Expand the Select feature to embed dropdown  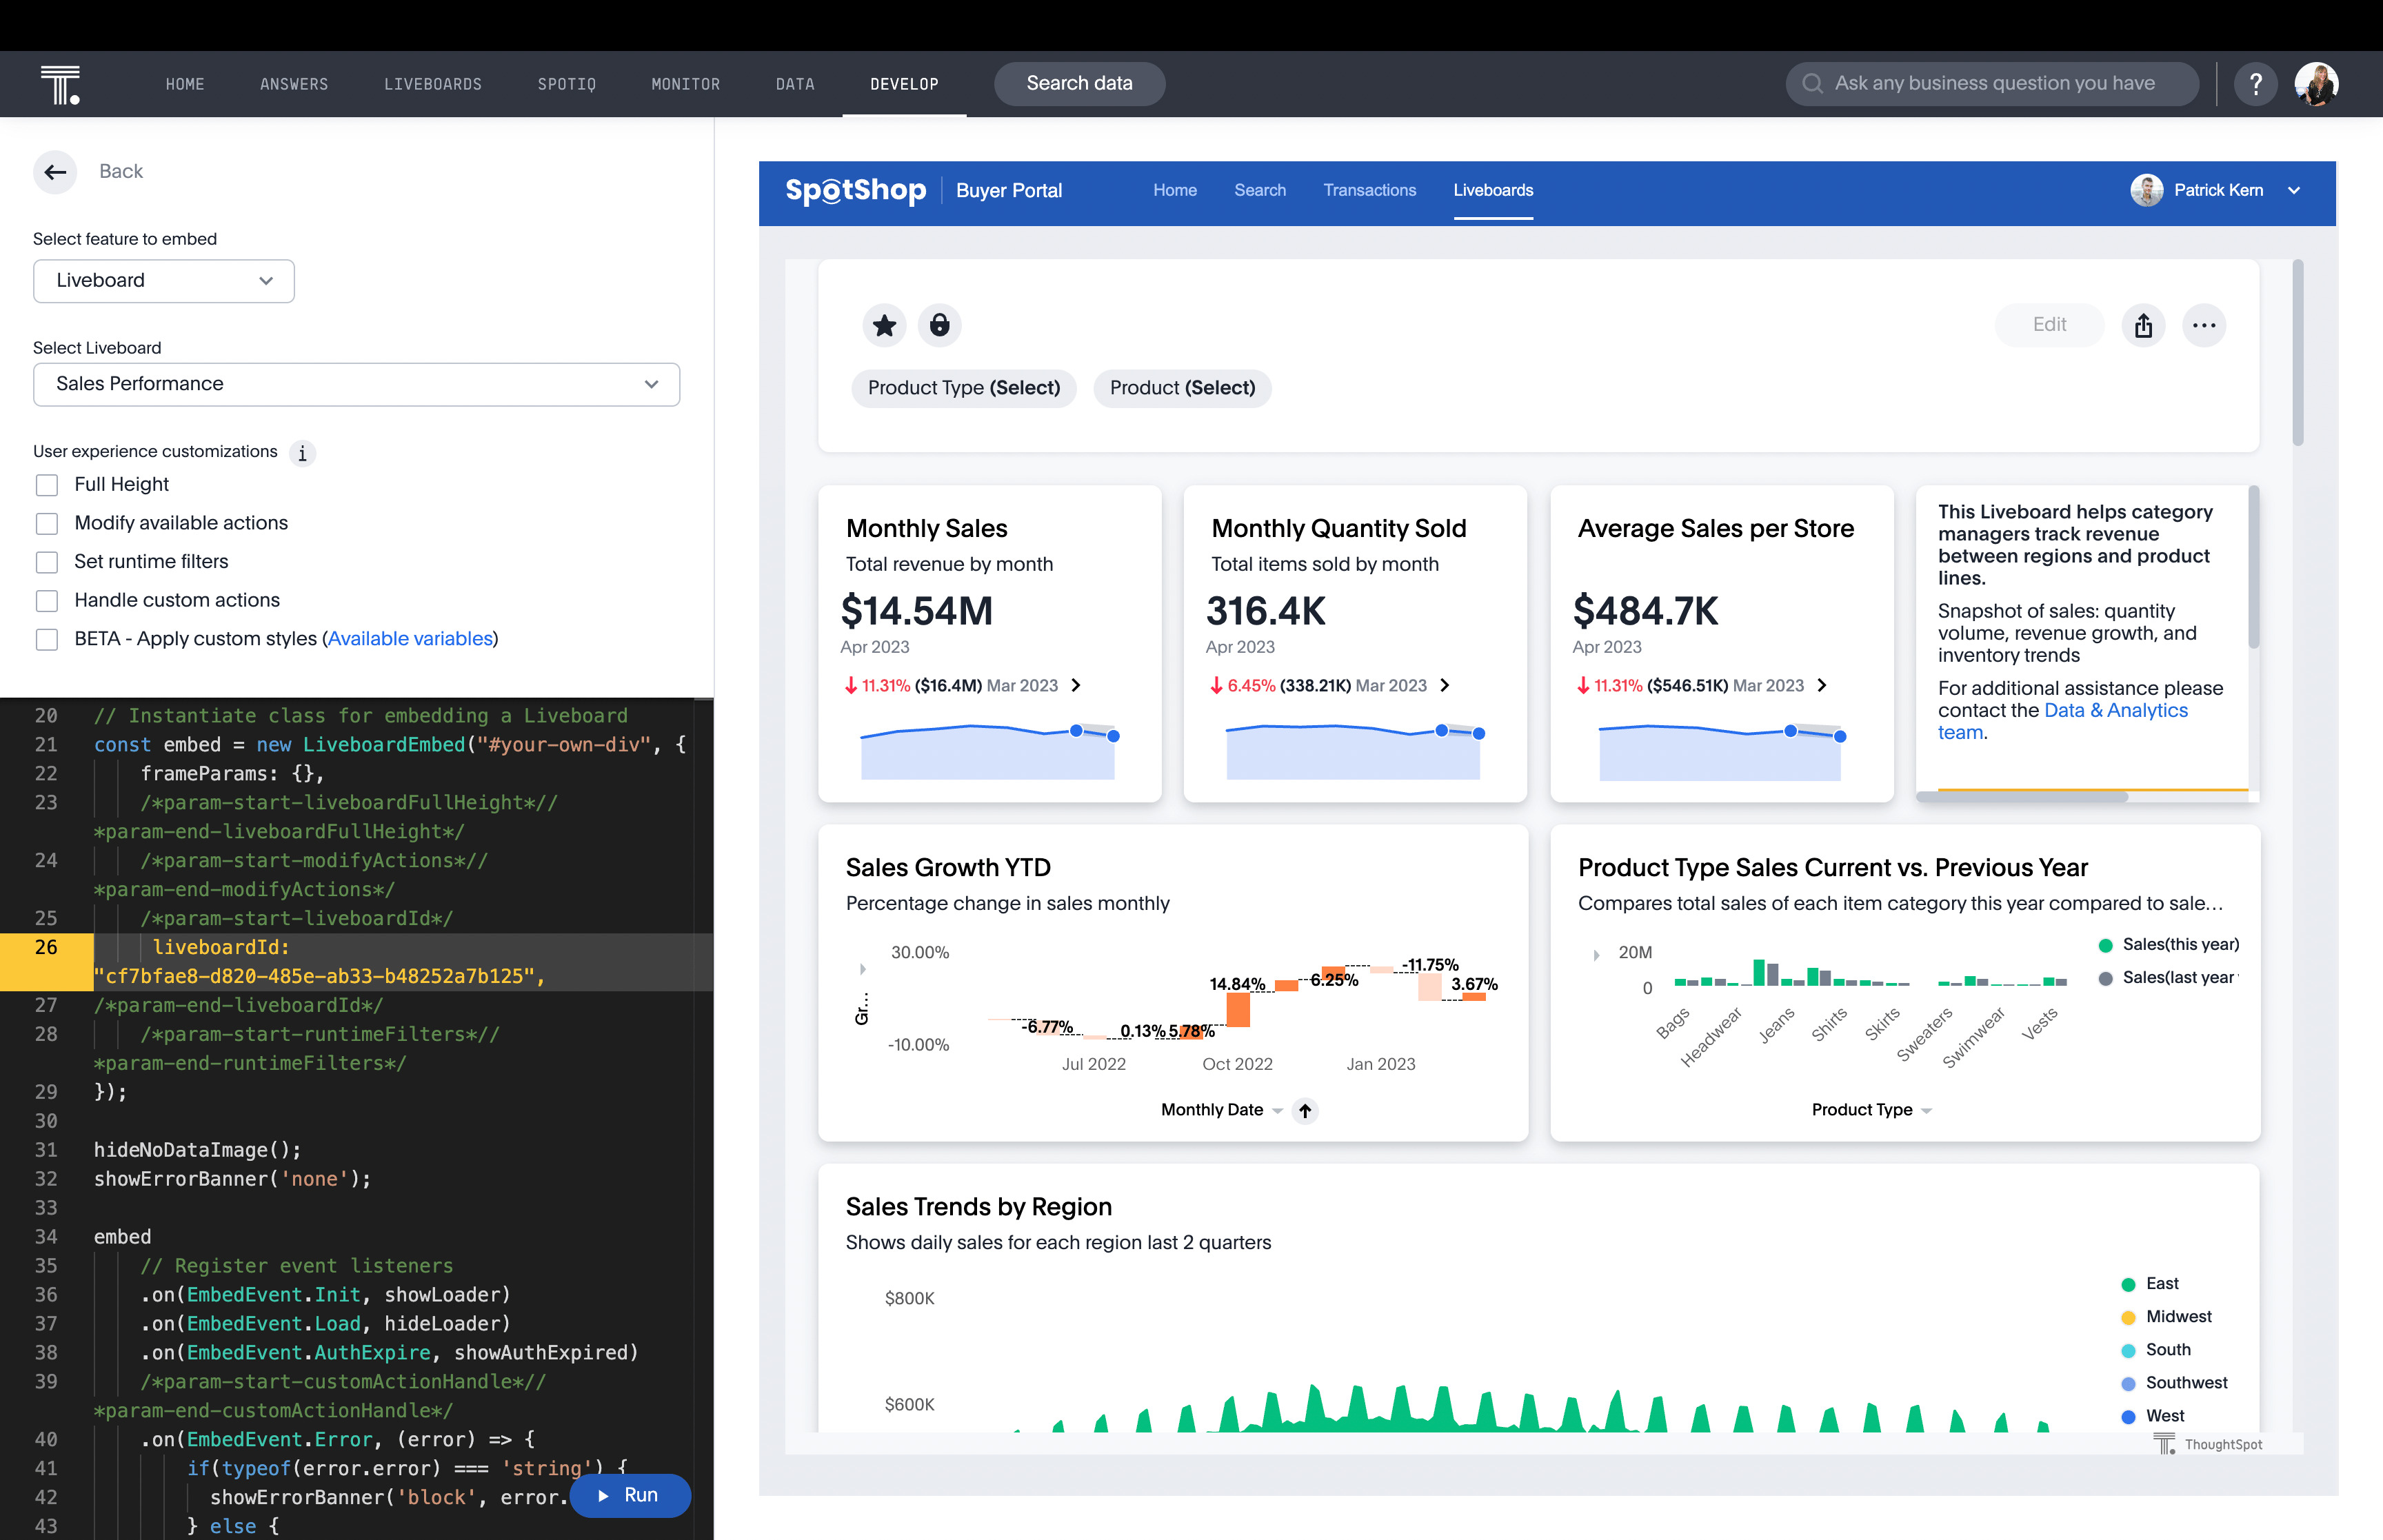pyautogui.click(x=163, y=281)
